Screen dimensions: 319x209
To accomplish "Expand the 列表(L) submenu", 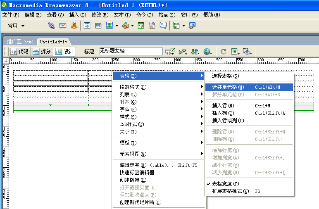I will [159, 95].
